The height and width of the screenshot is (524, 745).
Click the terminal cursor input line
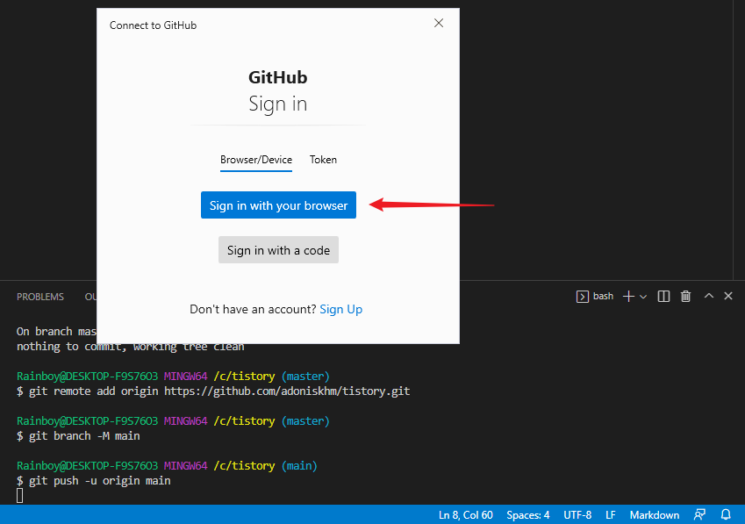click(x=19, y=496)
